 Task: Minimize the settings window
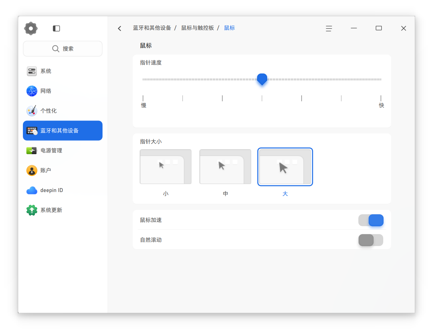(354, 28)
